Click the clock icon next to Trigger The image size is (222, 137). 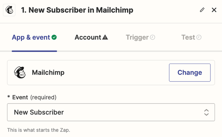[152, 37]
